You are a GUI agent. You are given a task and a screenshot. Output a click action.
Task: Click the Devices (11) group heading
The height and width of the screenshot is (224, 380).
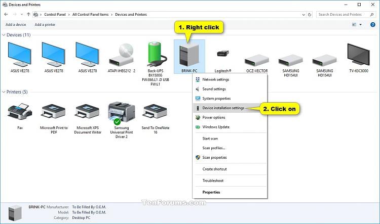[19, 35]
